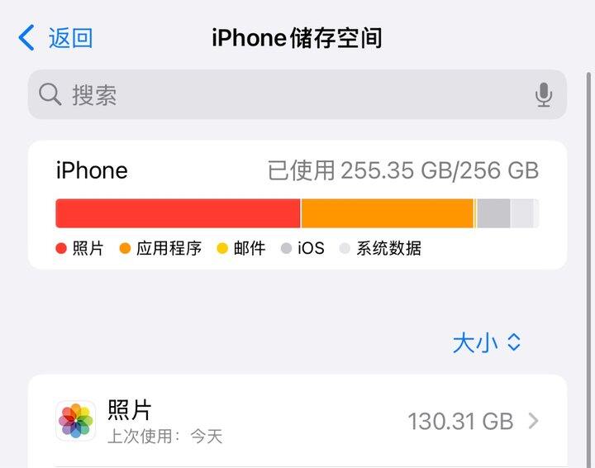595x468 pixels.
Task: Tap the chevron next to 130.31 GB
Action: 534,421
